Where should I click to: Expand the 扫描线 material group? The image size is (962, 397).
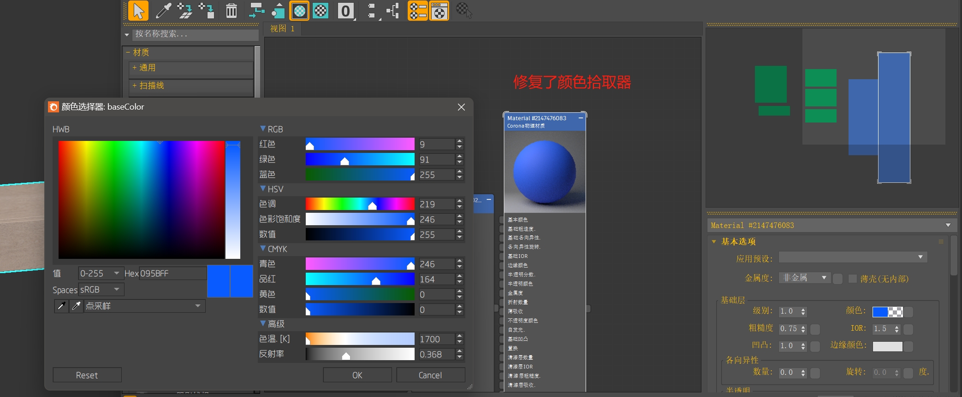(135, 85)
